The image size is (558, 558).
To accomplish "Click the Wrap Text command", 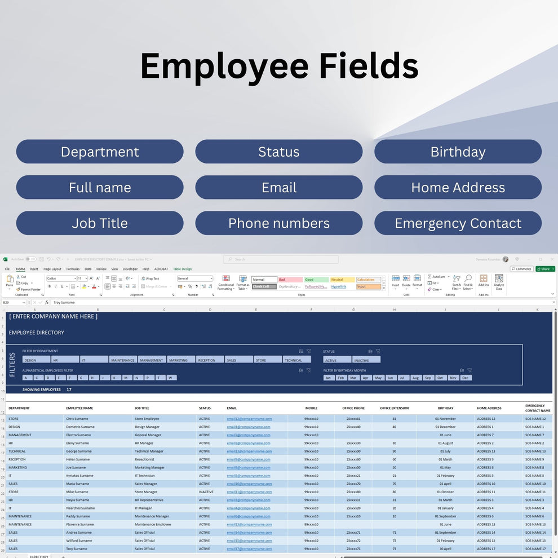I will [150, 278].
